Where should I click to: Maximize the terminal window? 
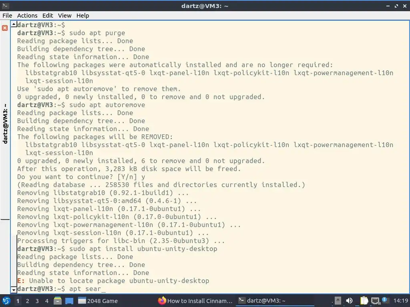coord(396,6)
